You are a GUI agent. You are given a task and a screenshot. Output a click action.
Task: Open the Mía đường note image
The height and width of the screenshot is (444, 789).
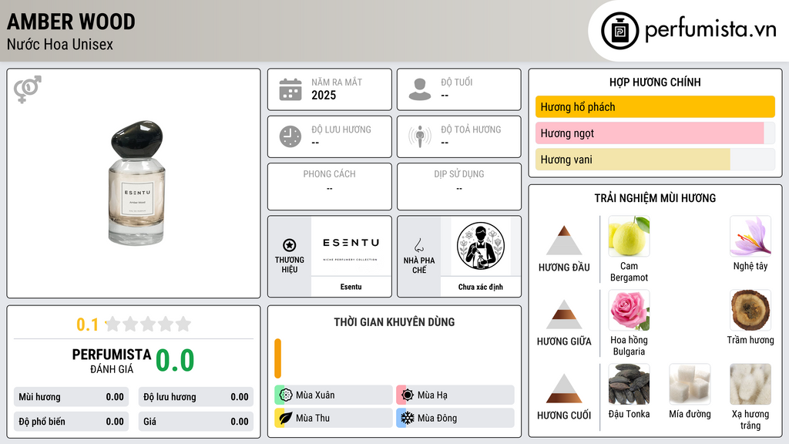click(x=690, y=384)
